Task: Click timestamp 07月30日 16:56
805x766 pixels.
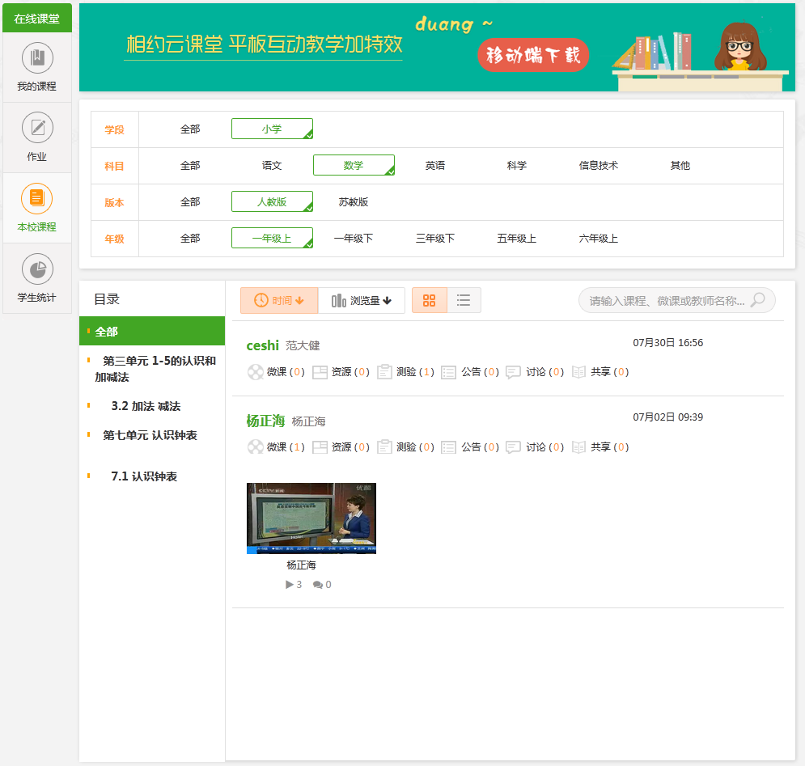Action: (667, 343)
